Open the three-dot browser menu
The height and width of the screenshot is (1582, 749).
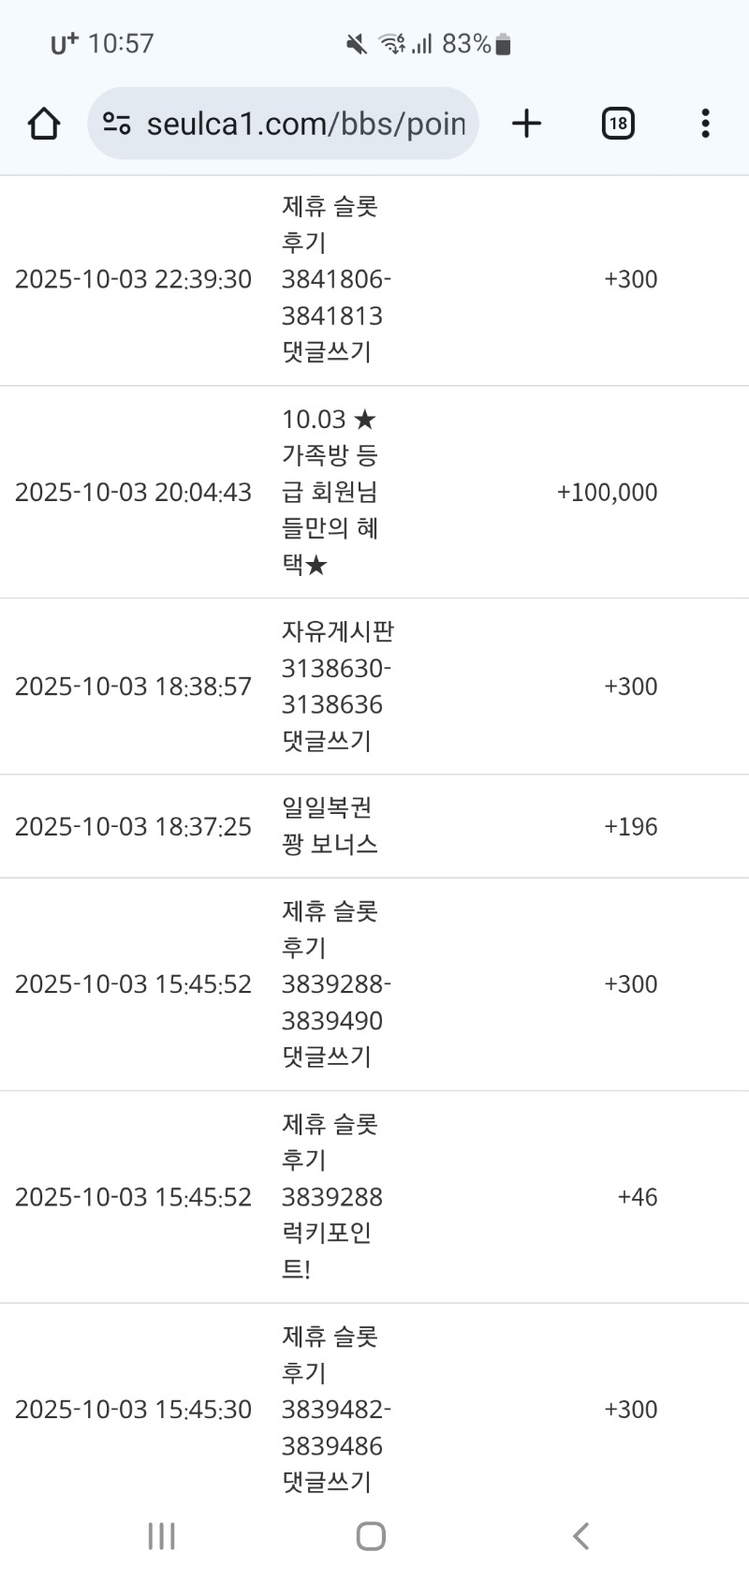pos(705,124)
